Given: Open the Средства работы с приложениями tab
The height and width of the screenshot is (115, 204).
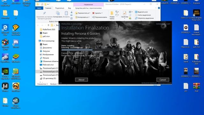Looking at the screenshot, I should click(88, 8).
